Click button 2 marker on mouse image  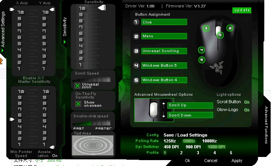point(230,28)
